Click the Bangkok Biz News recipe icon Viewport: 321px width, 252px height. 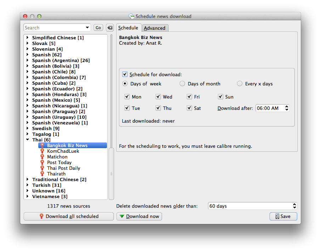[x=43, y=145]
